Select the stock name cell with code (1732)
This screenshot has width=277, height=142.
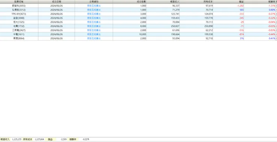click(19, 26)
